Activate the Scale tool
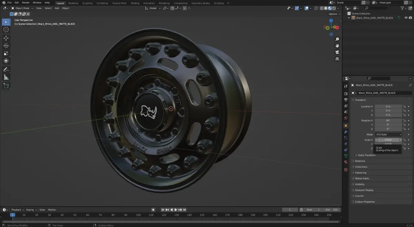Screen dimensions: 414x227 pyautogui.click(x=6, y=53)
